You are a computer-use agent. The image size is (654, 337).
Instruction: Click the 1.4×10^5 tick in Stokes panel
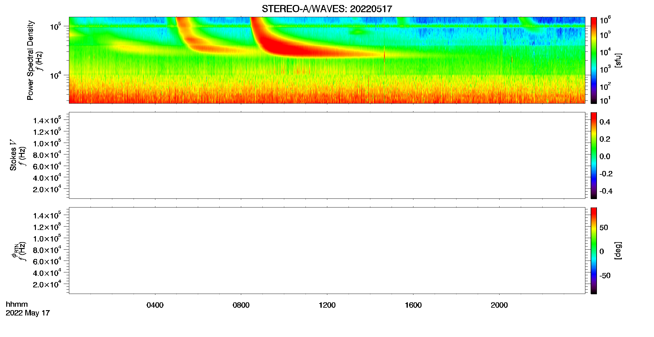point(47,120)
